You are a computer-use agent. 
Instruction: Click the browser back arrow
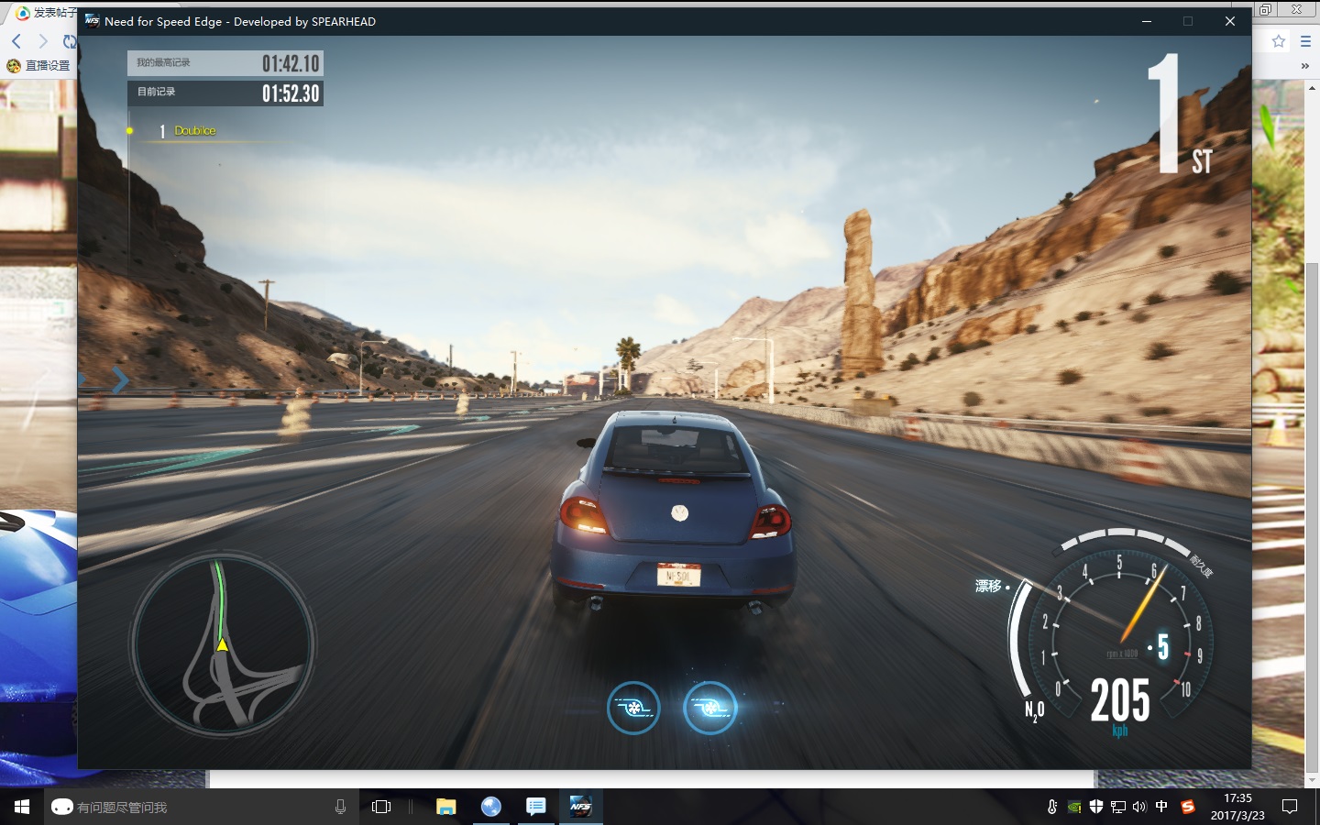click(16, 41)
